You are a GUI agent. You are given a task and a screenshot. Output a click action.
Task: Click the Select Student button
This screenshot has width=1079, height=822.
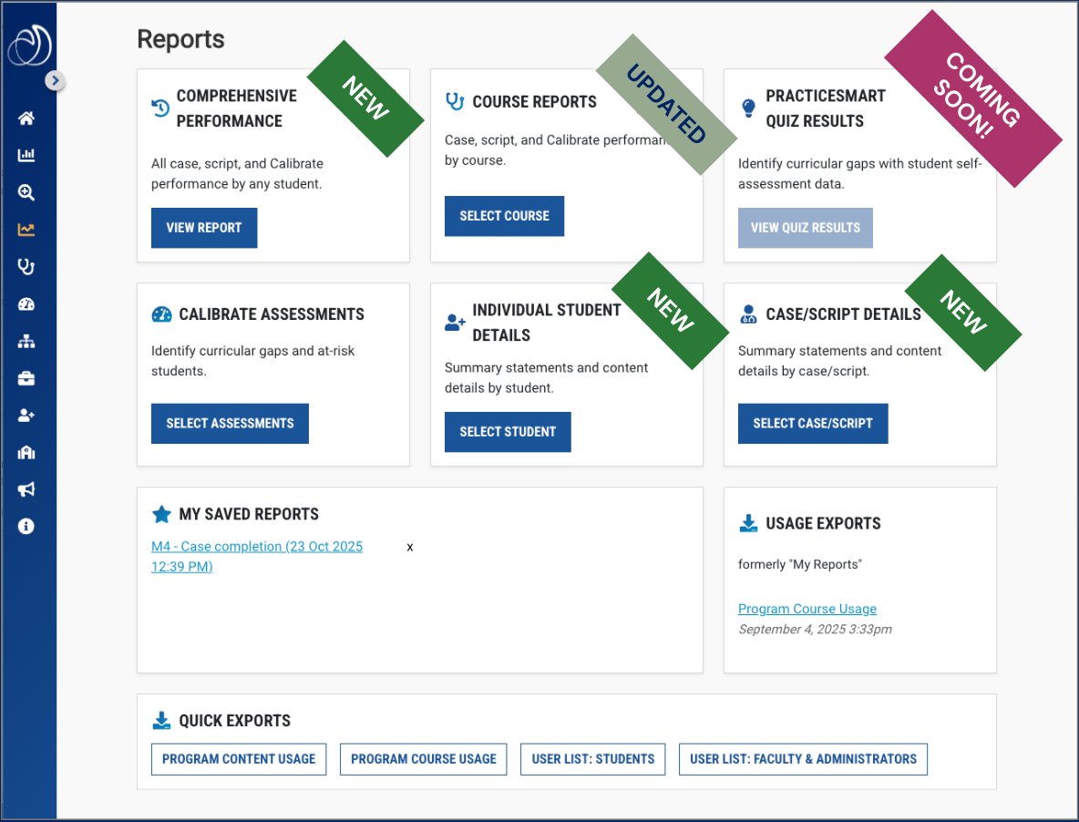(508, 432)
